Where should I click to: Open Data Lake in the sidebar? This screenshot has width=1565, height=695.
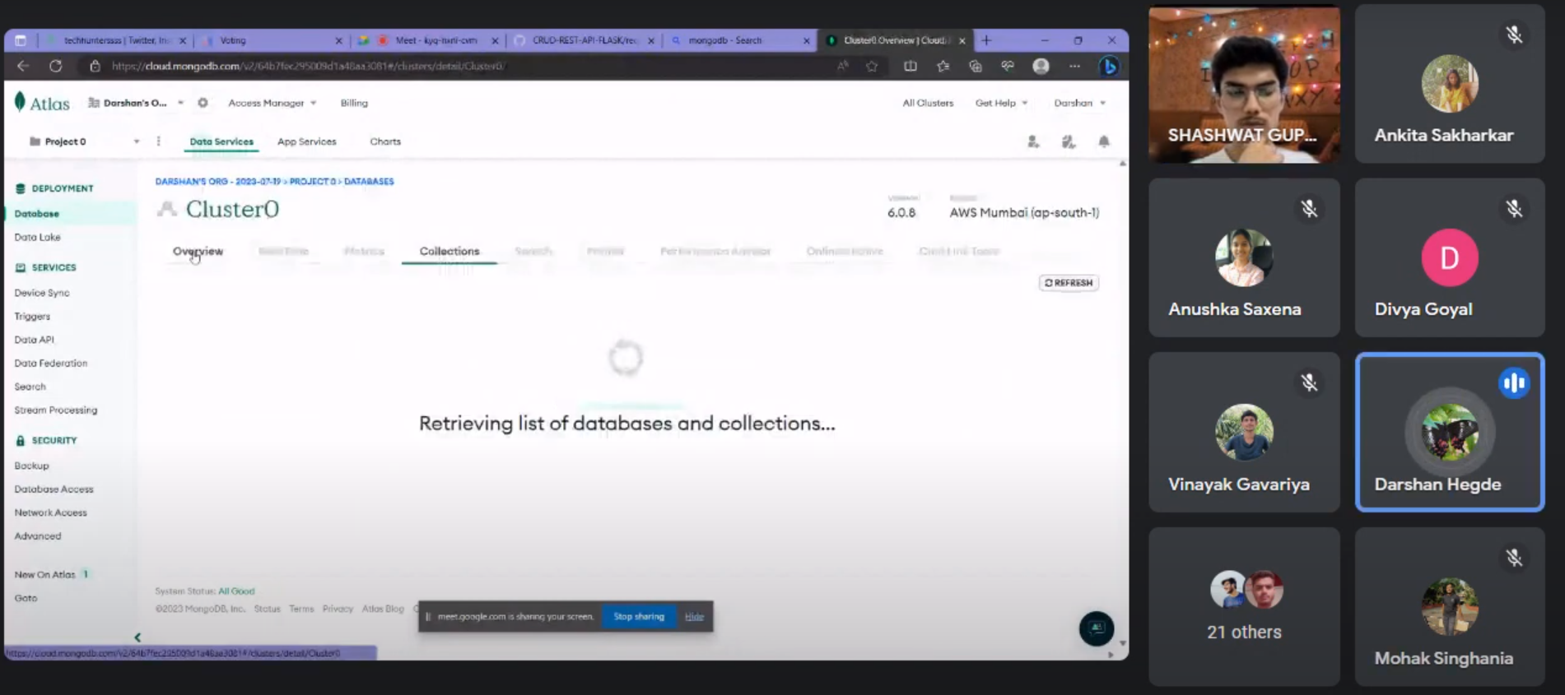(x=37, y=237)
